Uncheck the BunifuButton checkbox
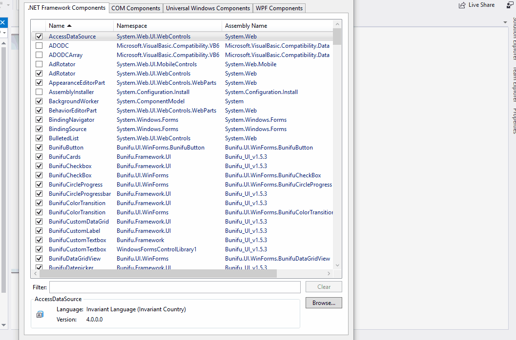516x340 pixels. coord(39,148)
